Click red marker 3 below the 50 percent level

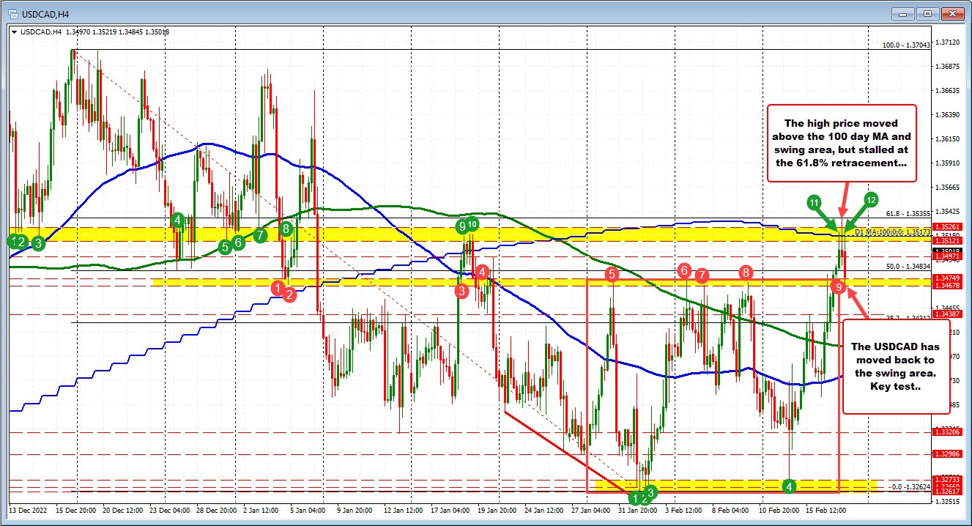pos(461,291)
